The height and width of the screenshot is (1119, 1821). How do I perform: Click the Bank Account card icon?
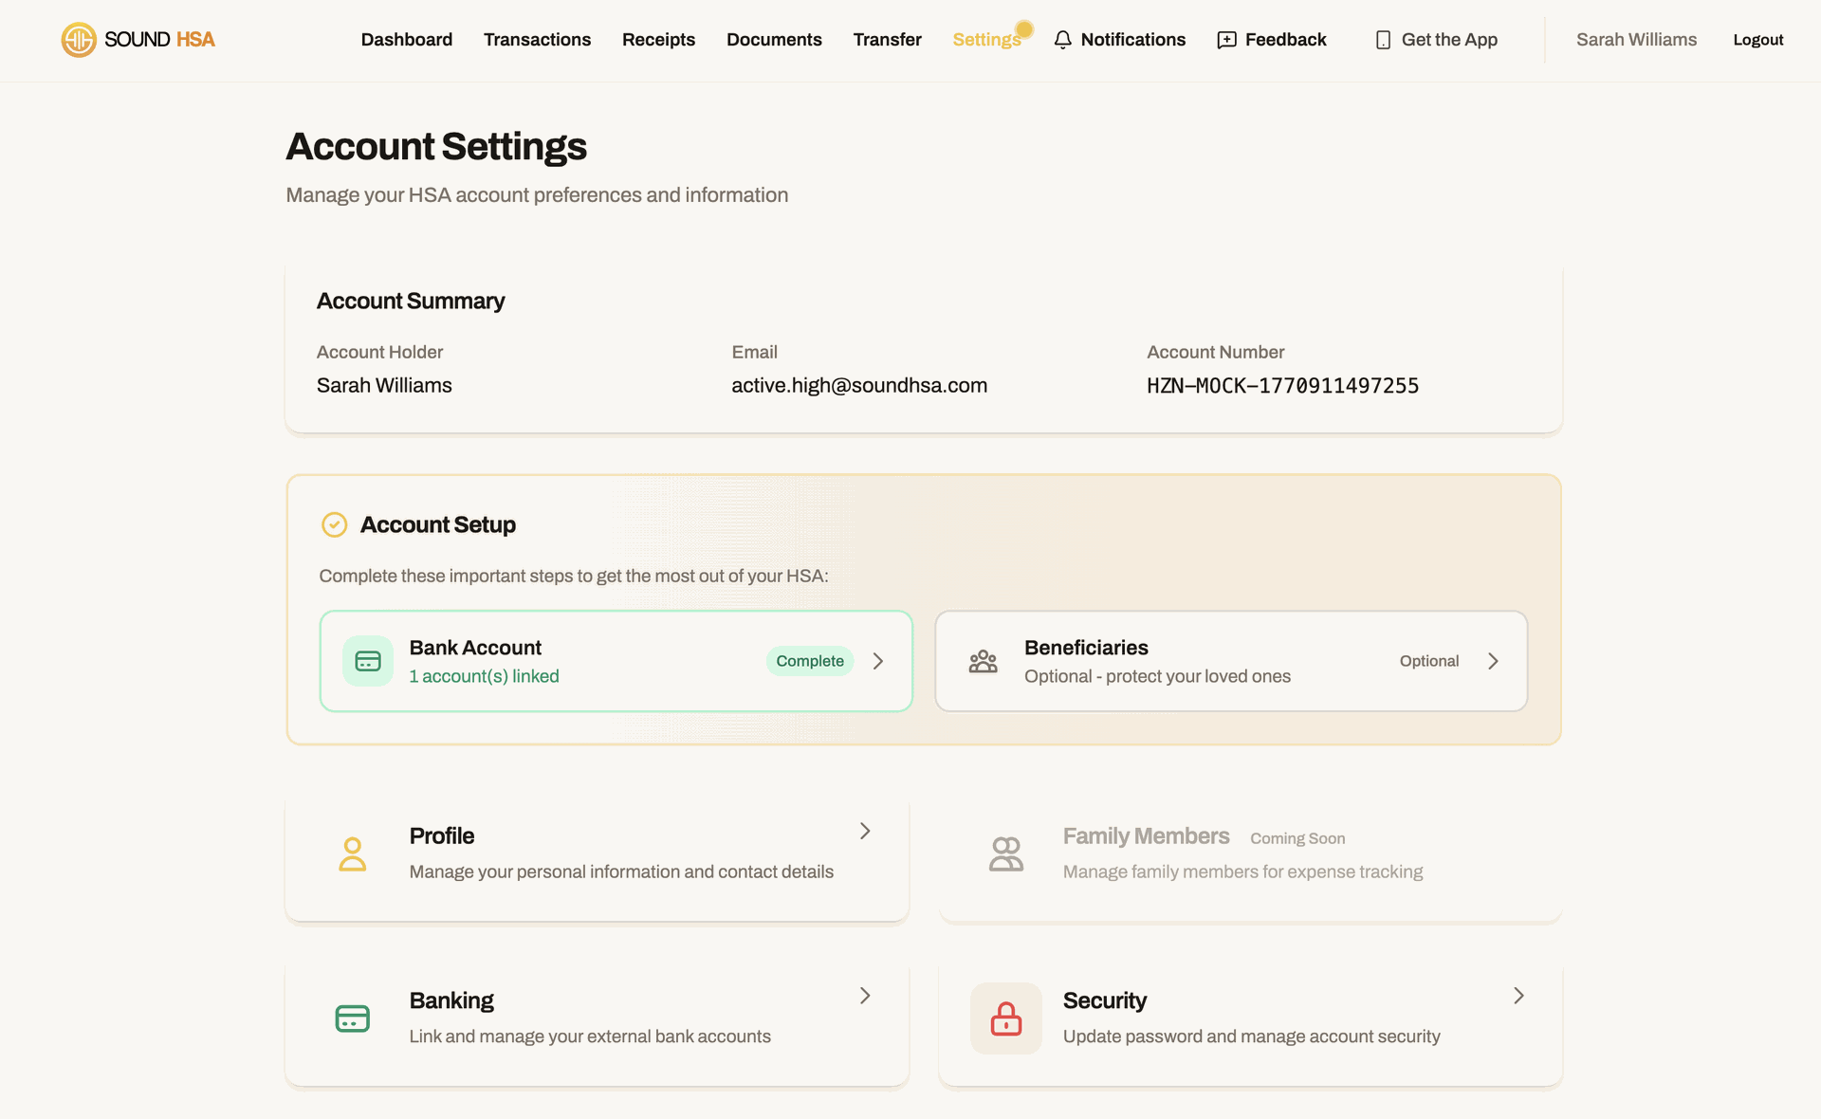(367, 661)
